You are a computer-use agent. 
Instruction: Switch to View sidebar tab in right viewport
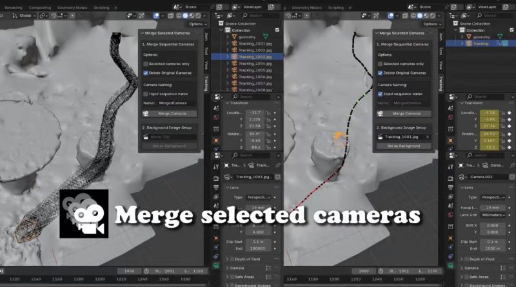coord(441,65)
